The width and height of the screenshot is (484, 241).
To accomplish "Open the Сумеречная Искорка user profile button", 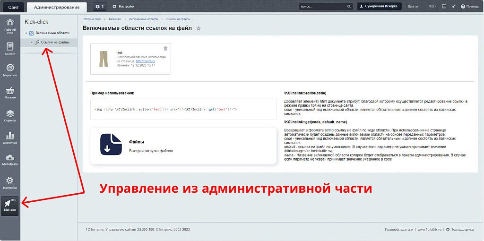I will (x=380, y=6).
